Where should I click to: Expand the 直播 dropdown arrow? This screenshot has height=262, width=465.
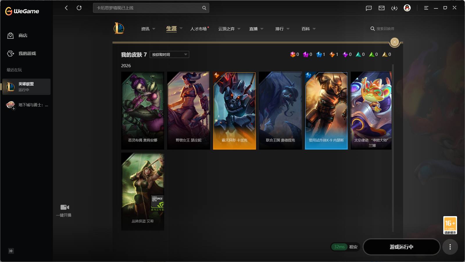tap(262, 29)
